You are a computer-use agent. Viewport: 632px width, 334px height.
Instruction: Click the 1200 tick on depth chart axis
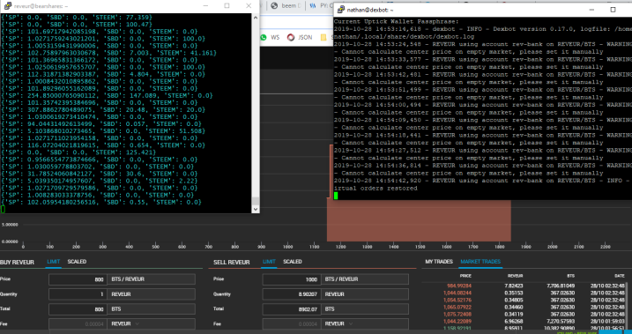pos(340,247)
